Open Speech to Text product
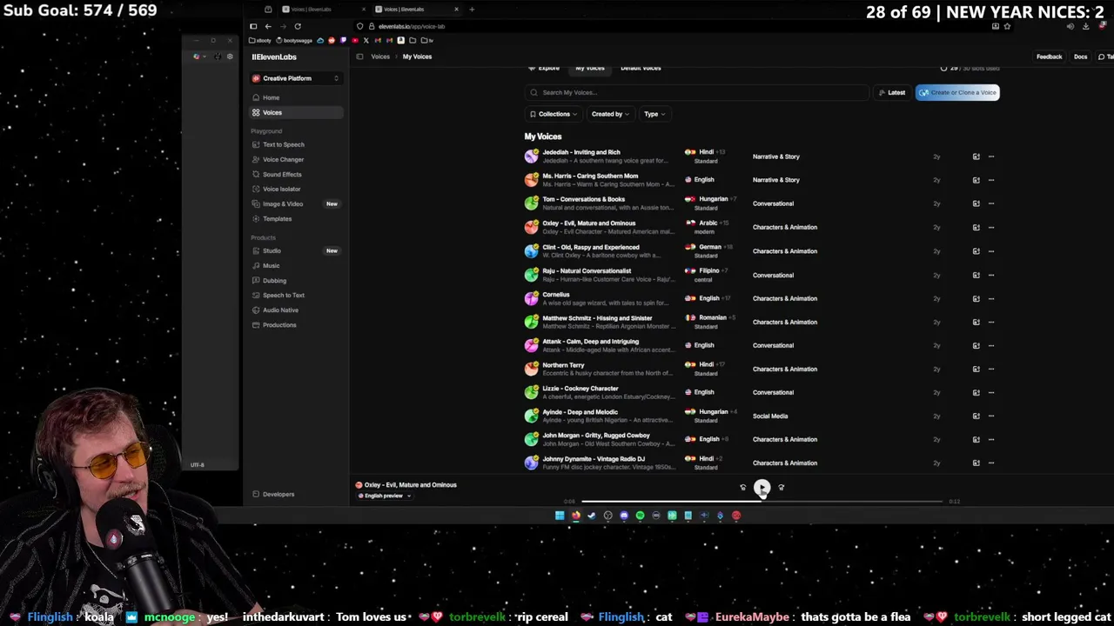1114x626 pixels. point(283,295)
